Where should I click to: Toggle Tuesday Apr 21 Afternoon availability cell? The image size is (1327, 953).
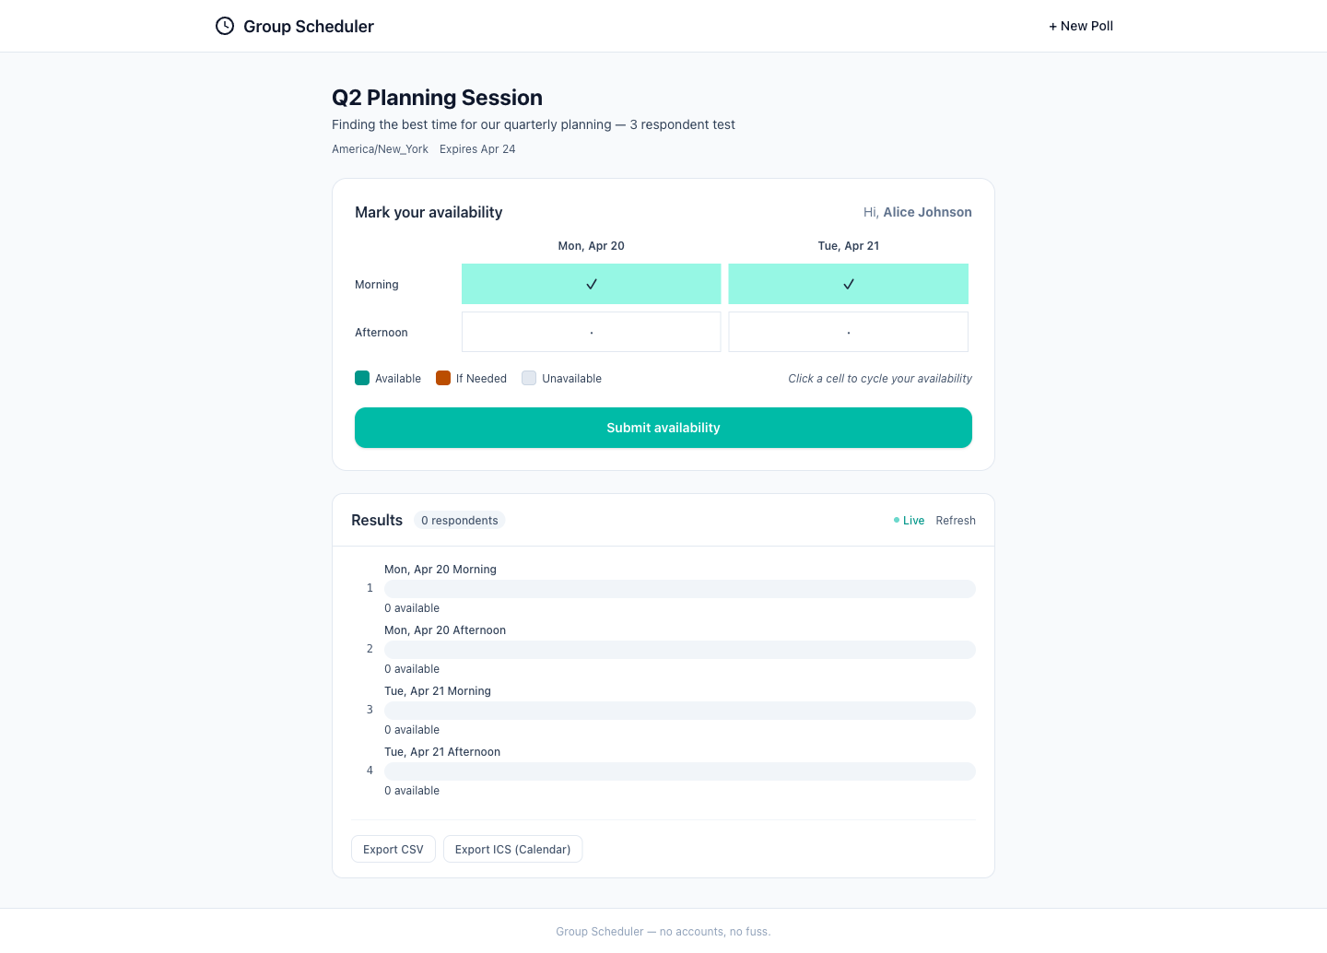click(x=848, y=332)
